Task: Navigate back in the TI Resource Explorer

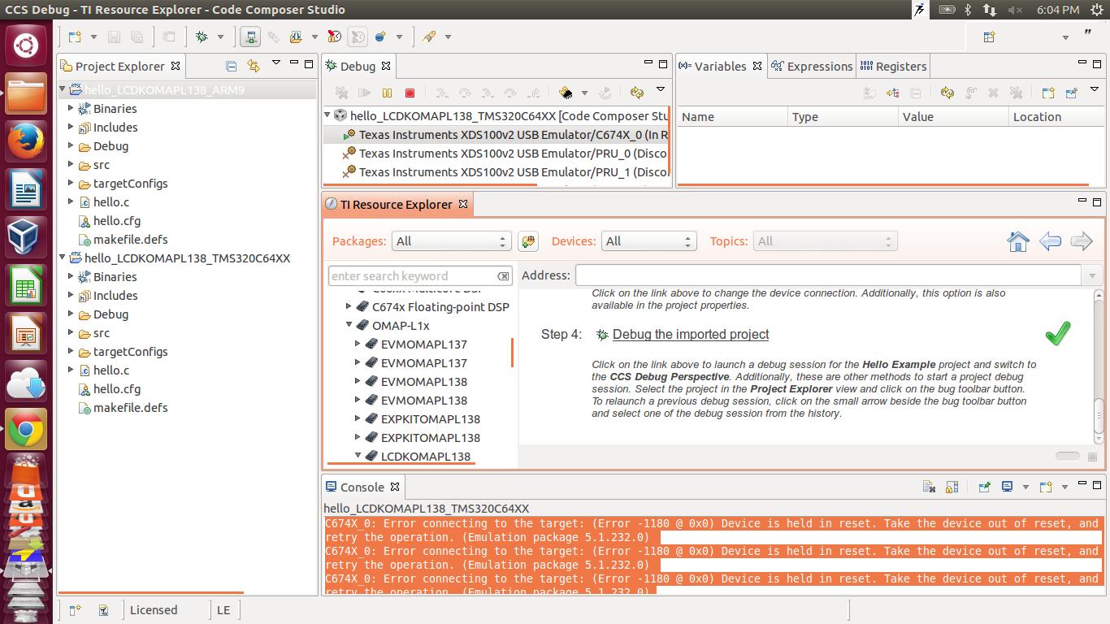Action: point(1050,241)
